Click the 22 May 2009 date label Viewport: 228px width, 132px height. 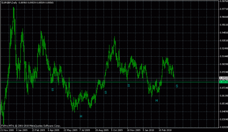click(x=70, y=130)
